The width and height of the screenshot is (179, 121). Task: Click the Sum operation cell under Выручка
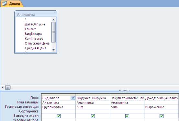click(x=93, y=107)
